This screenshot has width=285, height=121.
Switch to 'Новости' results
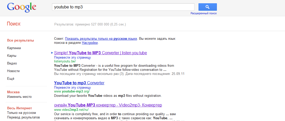point(13,71)
